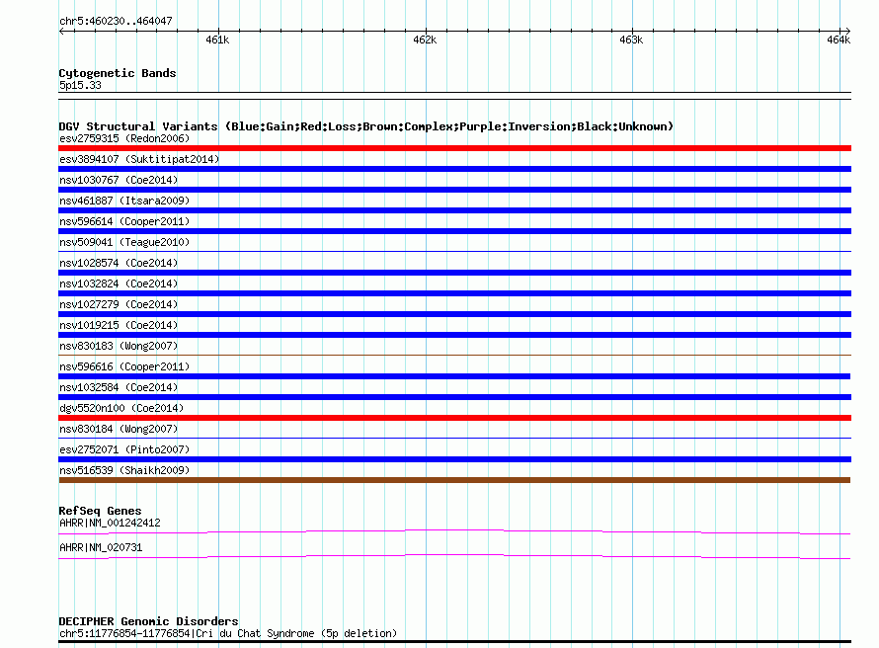
Task: Click the magenta AHRR NM_020731 transcript line
Action: [x=454, y=556]
